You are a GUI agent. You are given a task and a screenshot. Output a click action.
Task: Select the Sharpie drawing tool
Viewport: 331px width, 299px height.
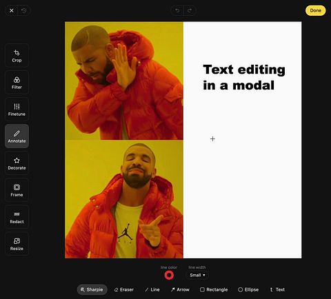coord(92,289)
